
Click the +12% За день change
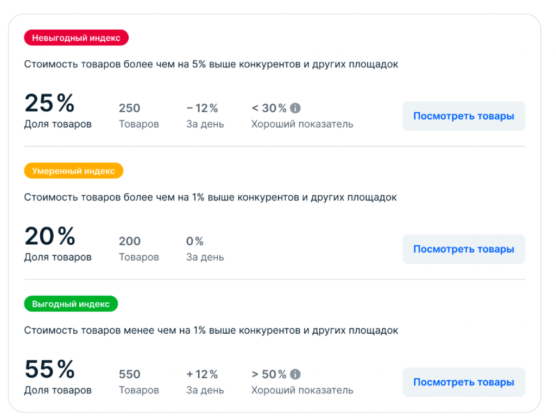pyautogui.click(x=202, y=374)
